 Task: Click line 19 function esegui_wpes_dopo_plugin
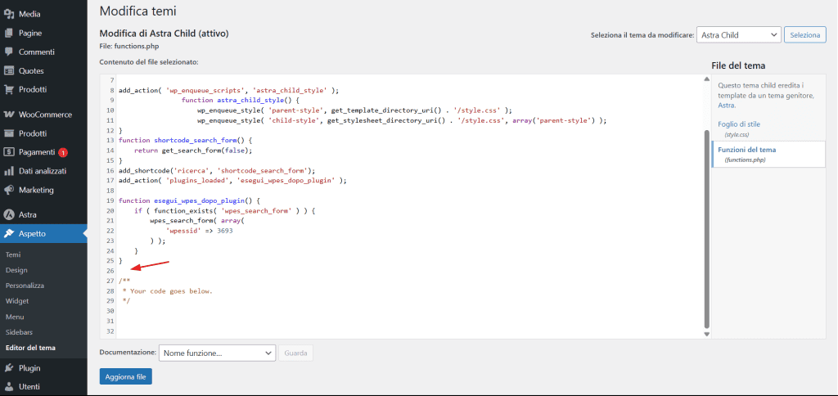189,201
